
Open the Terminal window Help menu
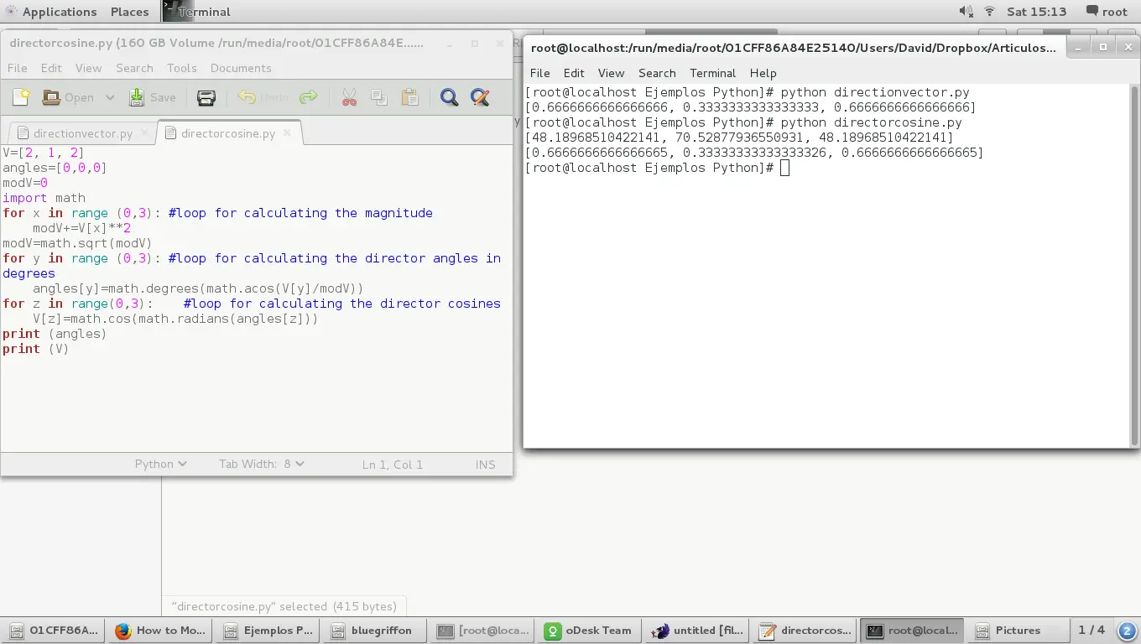763,73
